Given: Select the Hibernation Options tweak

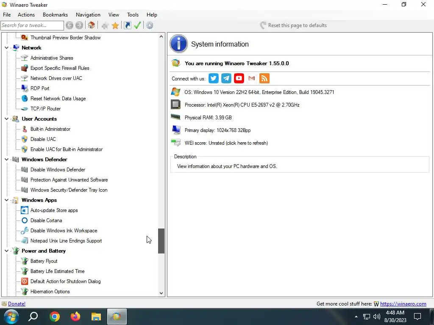Looking at the screenshot, I should click(50, 292).
